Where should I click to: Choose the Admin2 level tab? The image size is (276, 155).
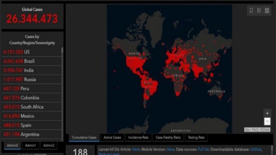49,145
